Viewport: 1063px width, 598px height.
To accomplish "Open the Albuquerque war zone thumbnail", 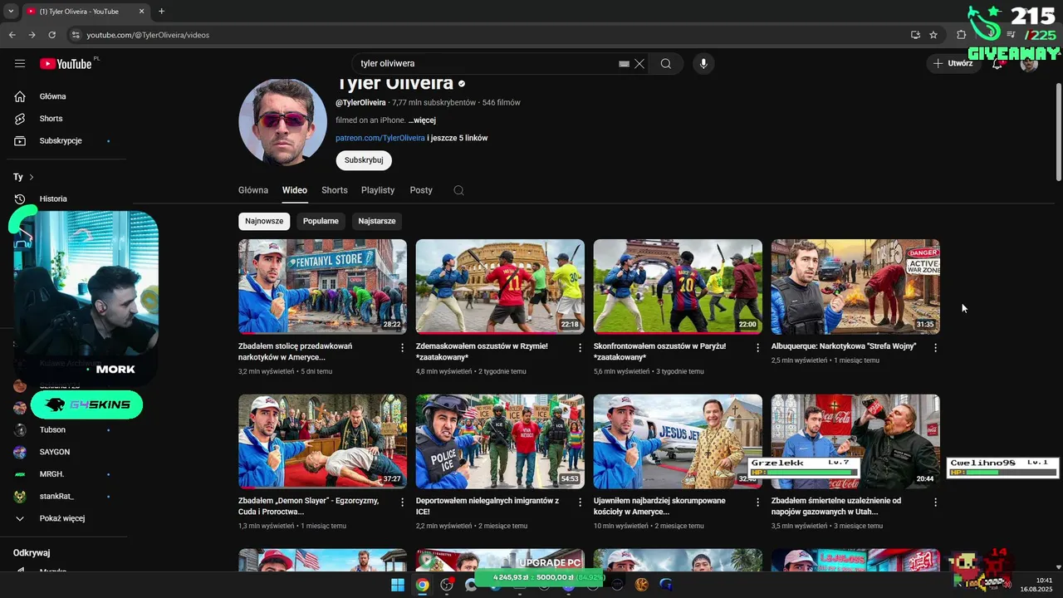I will [x=855, y=287].
